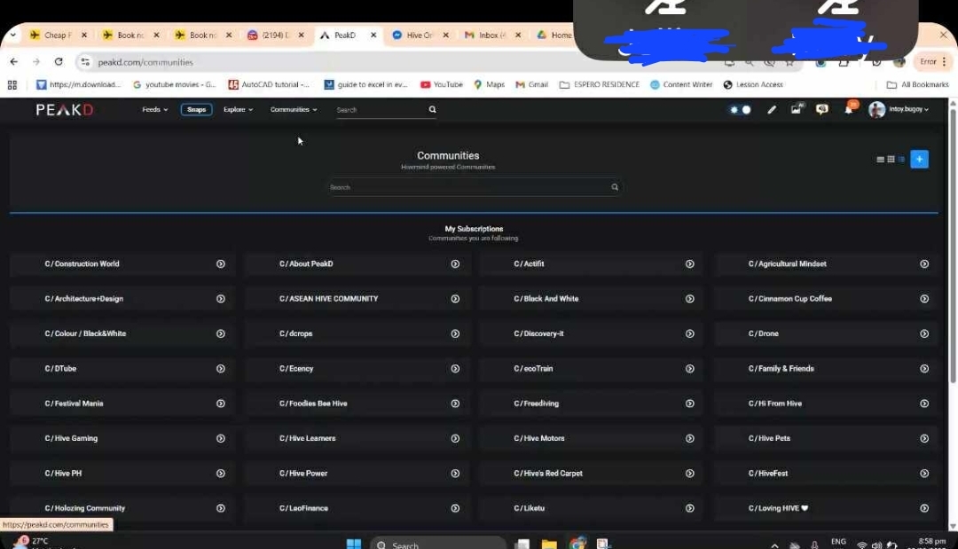958x549 pixels.
Task: Open the ESPERO RESIDENCE bookmark folder
Action: tap(600, 84)
